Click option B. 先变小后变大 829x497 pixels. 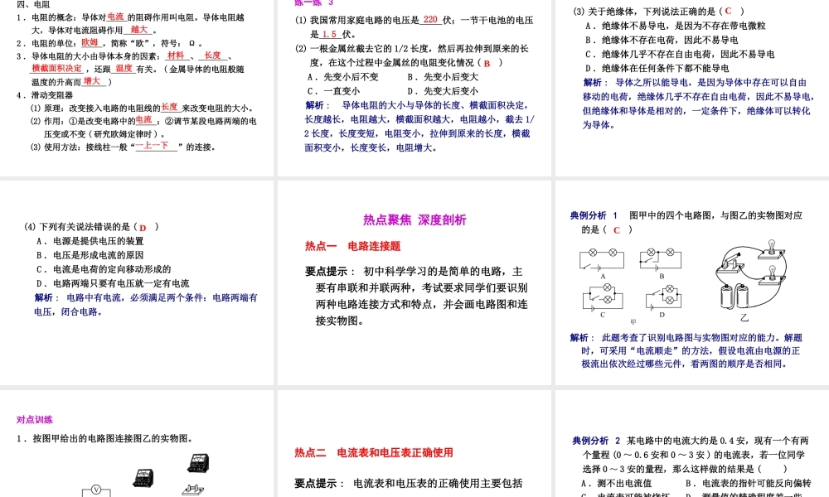pos(443,76)
